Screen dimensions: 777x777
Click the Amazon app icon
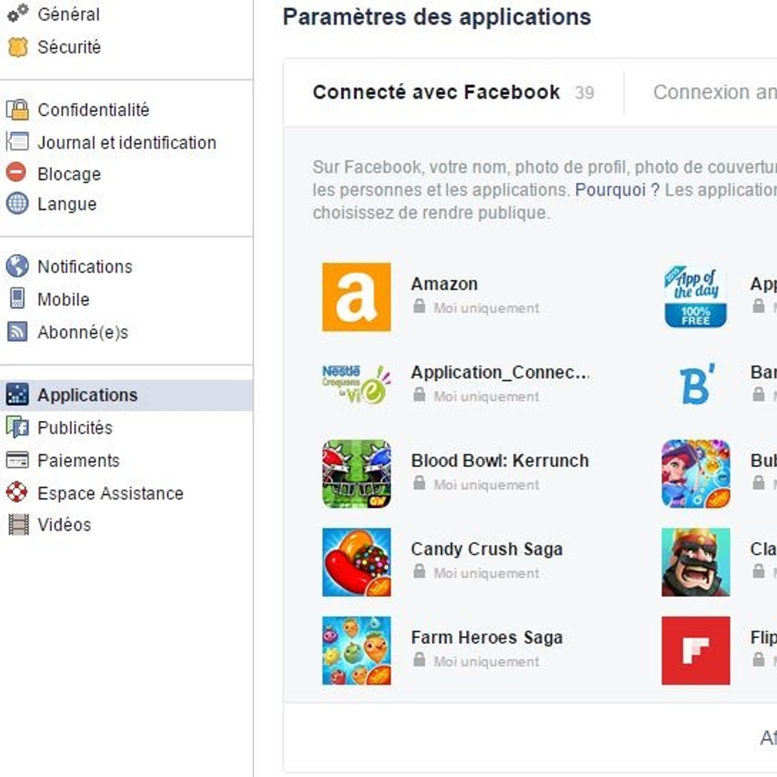coord(356,296)
